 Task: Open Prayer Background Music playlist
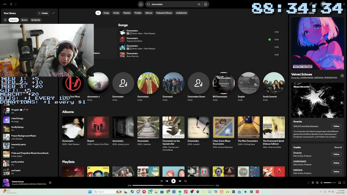[29, 137]
